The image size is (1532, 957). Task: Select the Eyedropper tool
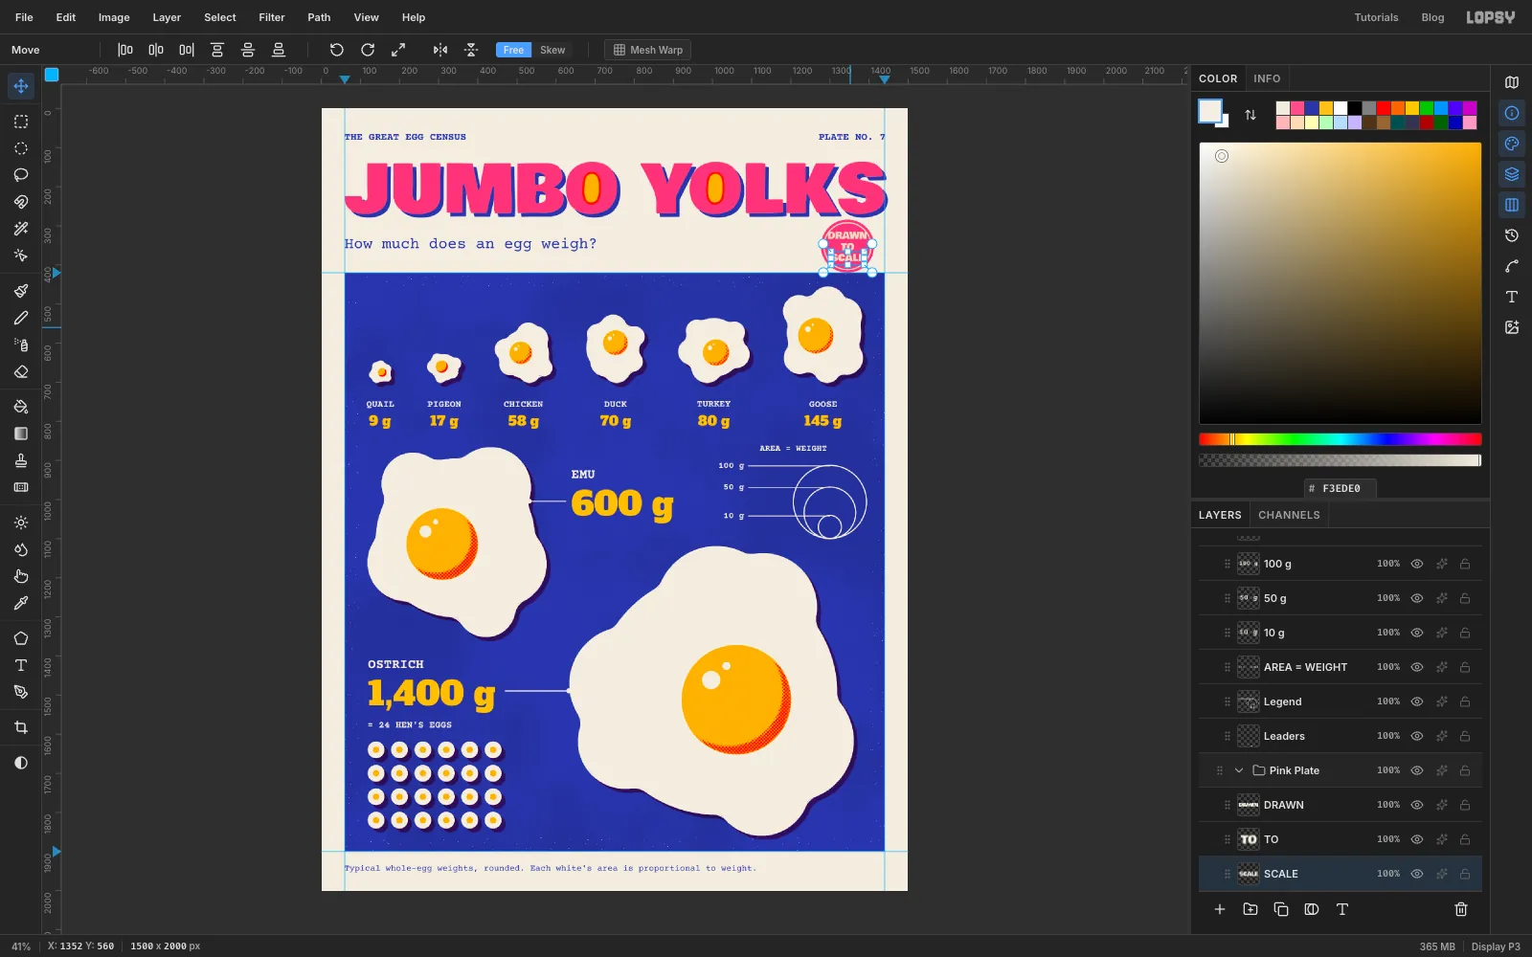[21, 603]
